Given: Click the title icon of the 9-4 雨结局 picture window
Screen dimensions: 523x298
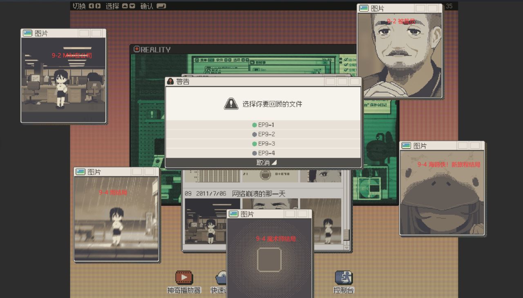Looking at the screenshot, I should (80, 172).
